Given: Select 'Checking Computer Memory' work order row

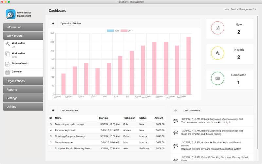Looking at the screenshot, I should pyautogui.click(x=107, y=136).
